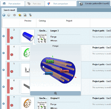The height and width of the screenshot is (109, 111).
Task: Click the Flange text under Longer 3
Action: [x=53, y=37]
